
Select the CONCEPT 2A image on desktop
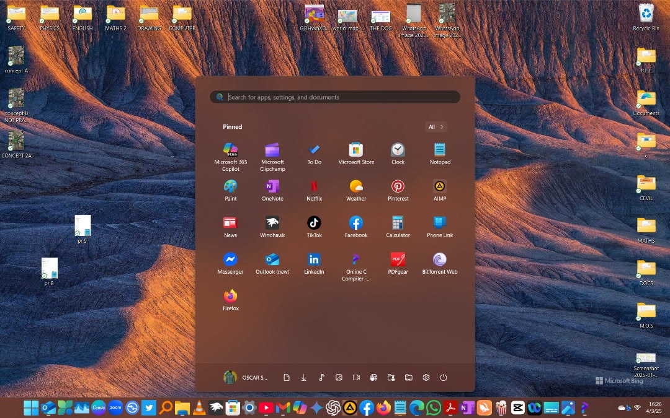[16, 144]
